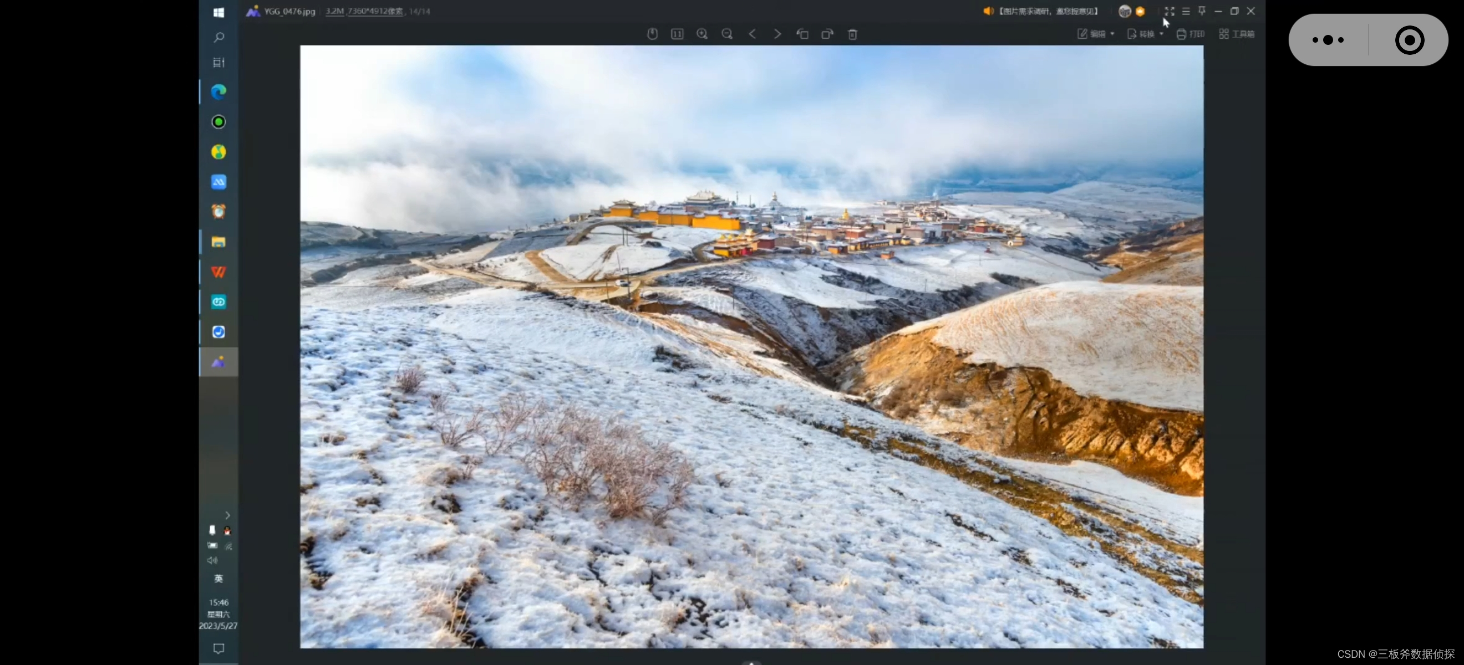1464x665 pixels.
Task: Show image at 1:1 actual size
Action: [x=677, y=34]
